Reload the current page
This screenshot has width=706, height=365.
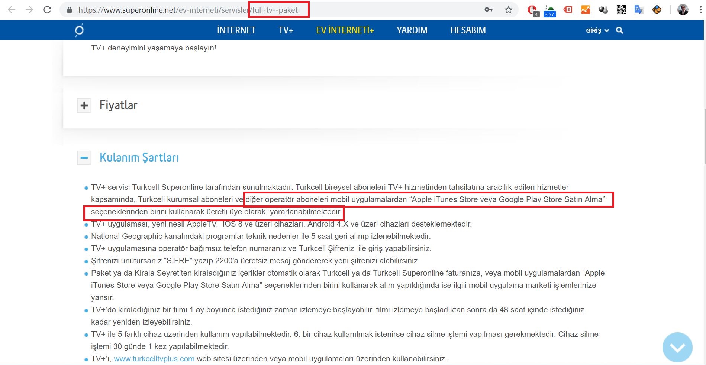47,10
